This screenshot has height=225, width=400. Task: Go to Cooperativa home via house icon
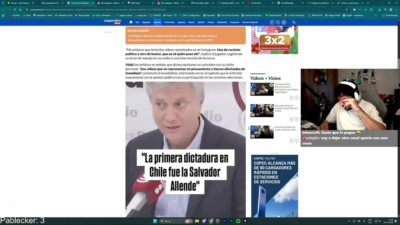(131, 22)
